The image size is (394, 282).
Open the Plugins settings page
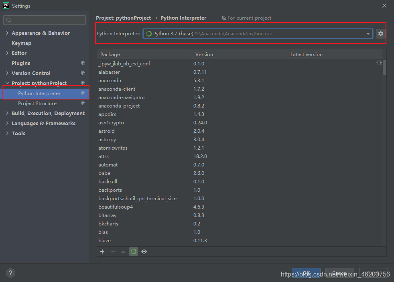[x=20, y=63]
